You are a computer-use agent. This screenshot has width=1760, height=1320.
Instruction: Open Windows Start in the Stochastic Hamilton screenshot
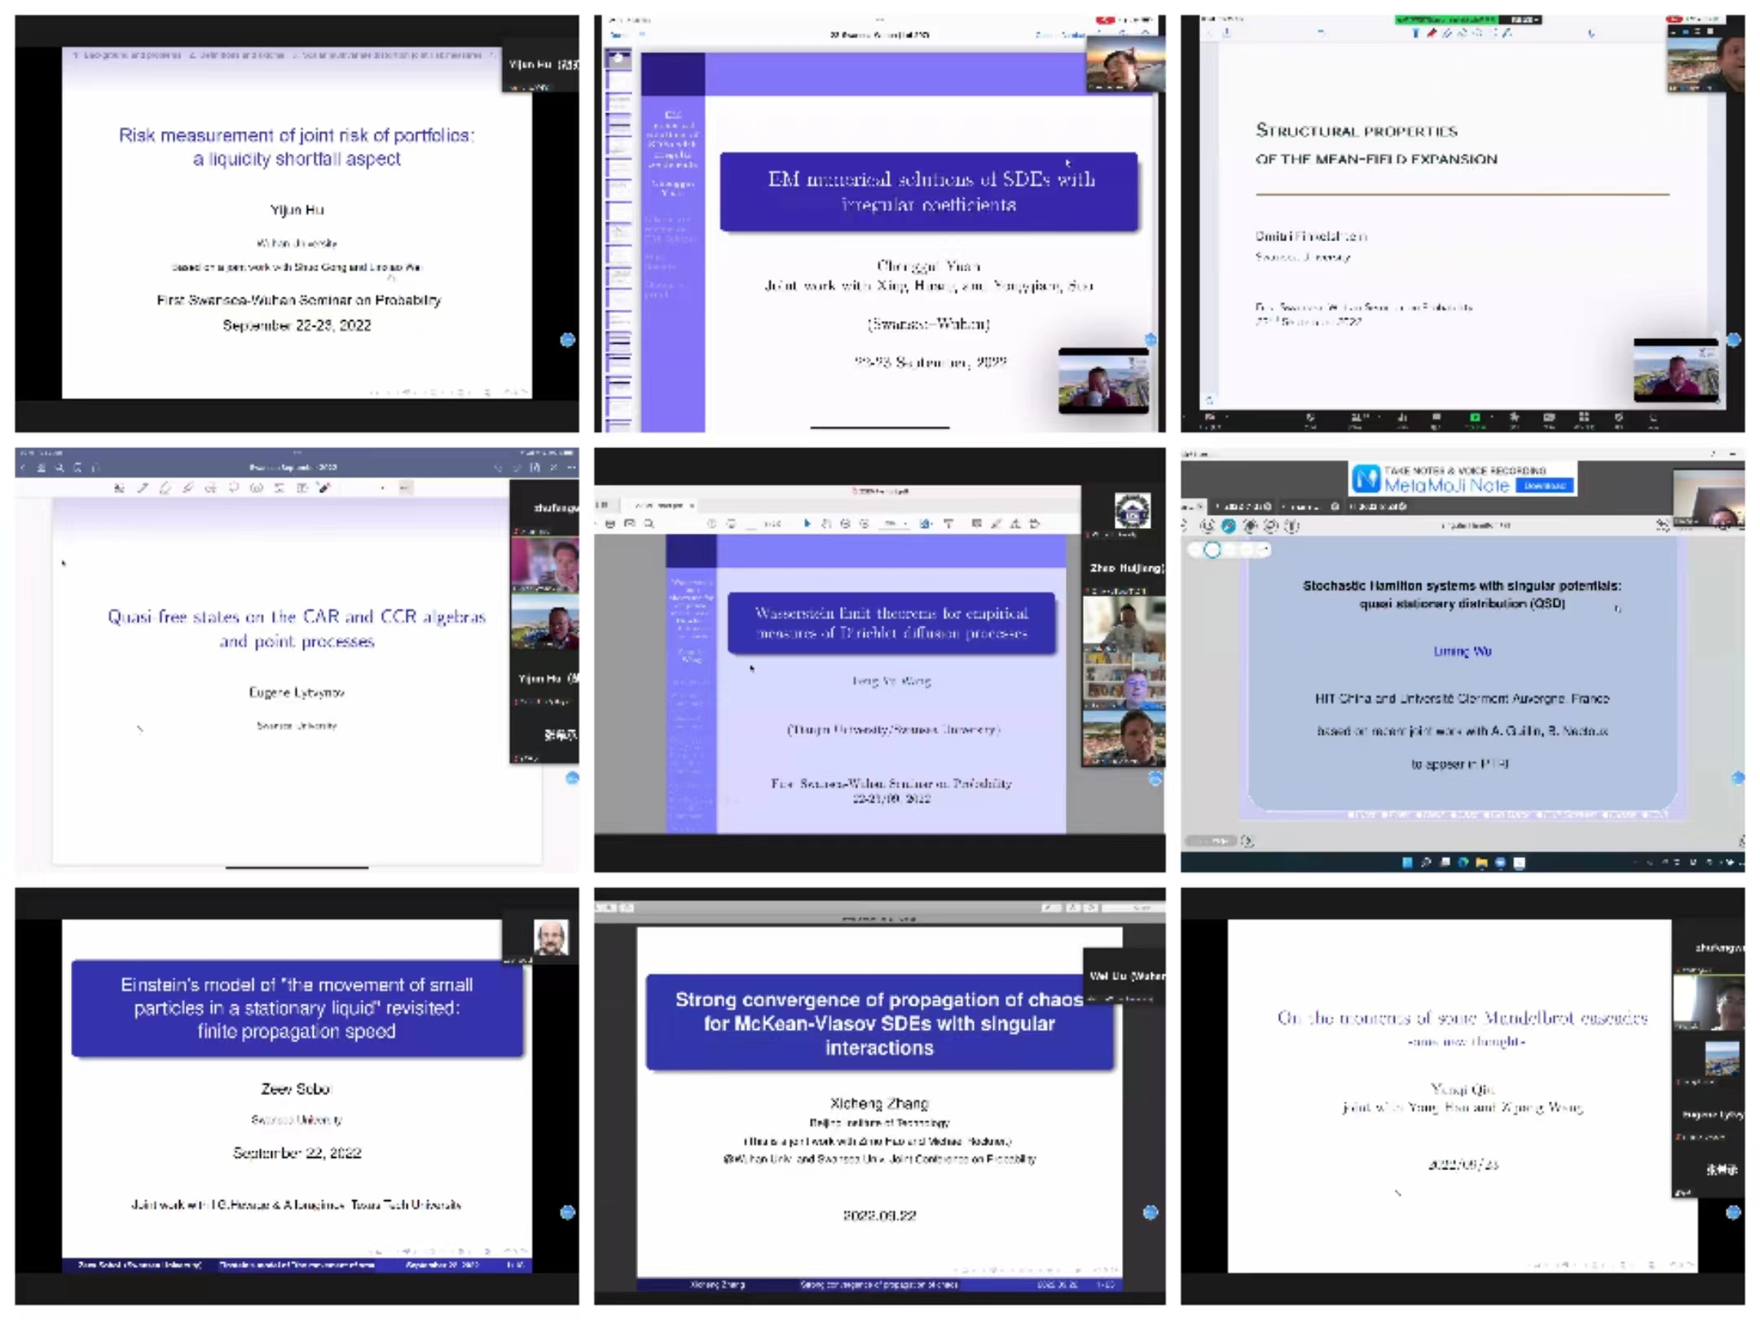[x=1407, y=862]
